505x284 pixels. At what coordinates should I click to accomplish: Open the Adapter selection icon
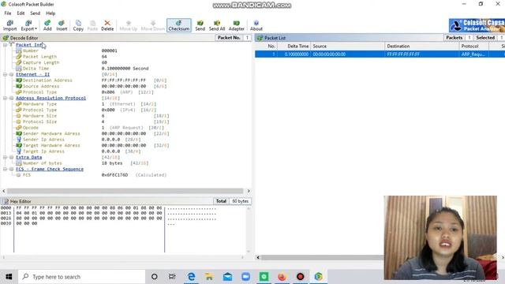tap(237, 25)
